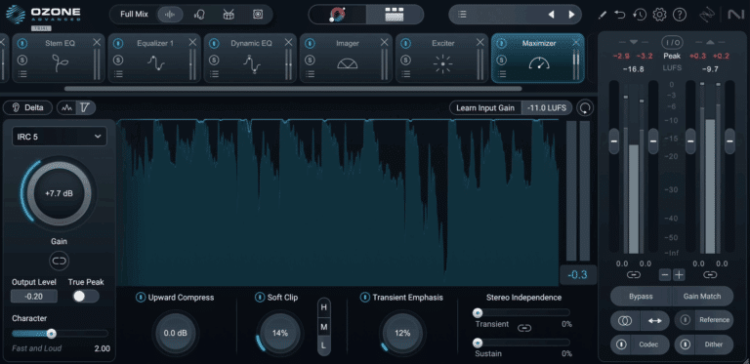The width and height of the screenshot is (750, 364).
Task: Select the H soft clip mode
Action: [324, 307]
